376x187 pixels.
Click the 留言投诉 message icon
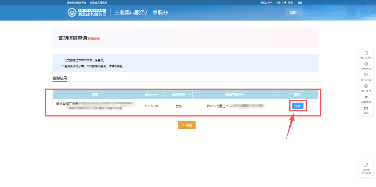[x=366, y=75]
